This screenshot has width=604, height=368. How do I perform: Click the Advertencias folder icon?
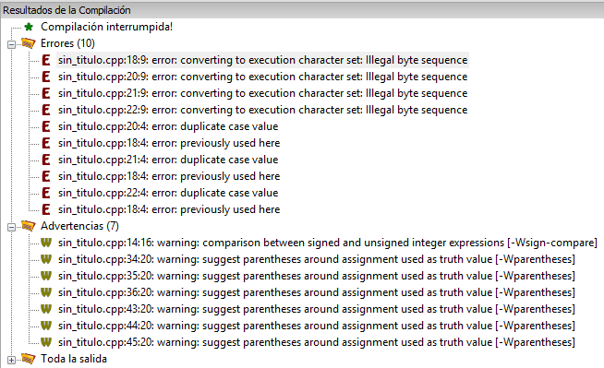tap(29, 226)
